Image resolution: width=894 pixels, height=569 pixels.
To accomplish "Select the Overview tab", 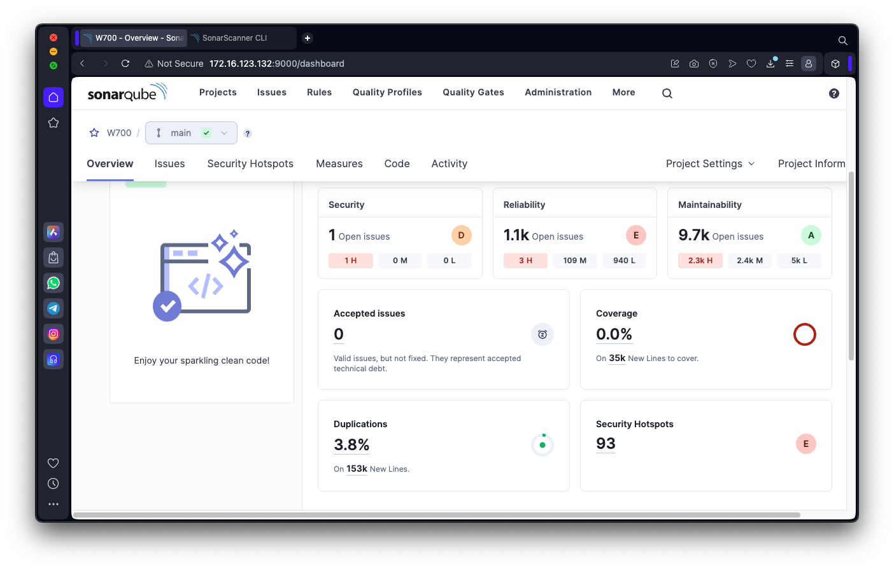I will (x=110, y=163).
